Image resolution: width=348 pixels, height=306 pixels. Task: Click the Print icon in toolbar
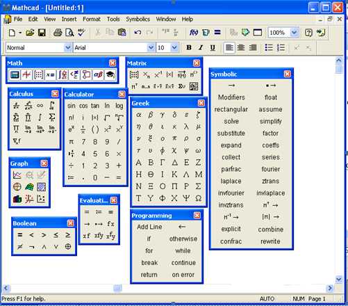click(58, 33)
